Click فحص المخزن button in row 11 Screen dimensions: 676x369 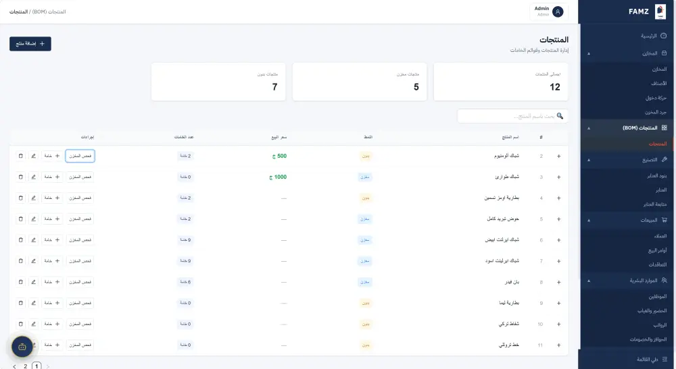(x=80, y=345)
